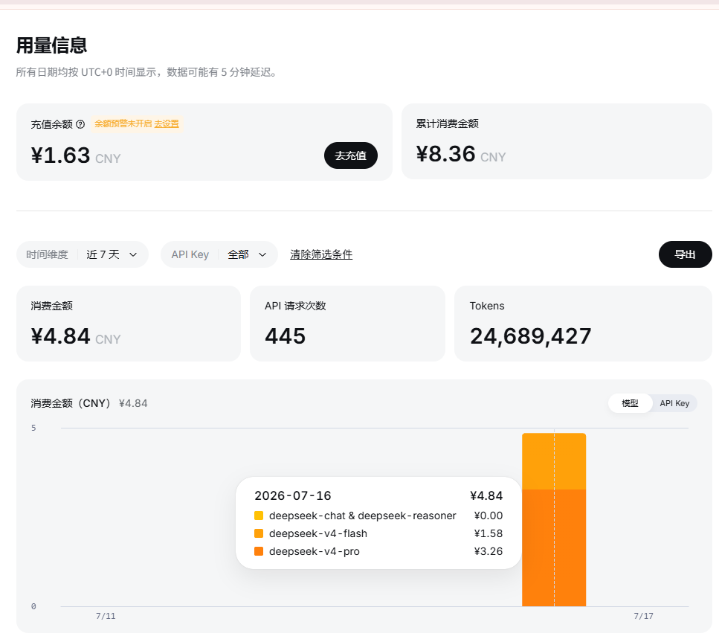This screenshot has width=719, height=639.
Task: Click the 7/17 axis label
Action: [x=643, y=616]
